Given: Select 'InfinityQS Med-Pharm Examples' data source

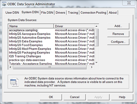Looking at the screenshot, I should click(30, 49).
